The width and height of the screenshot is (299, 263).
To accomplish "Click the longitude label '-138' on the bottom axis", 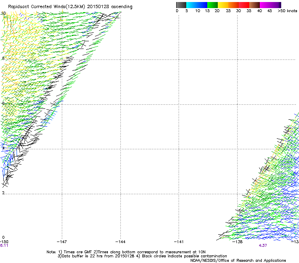I will click(x=237, y=242).
